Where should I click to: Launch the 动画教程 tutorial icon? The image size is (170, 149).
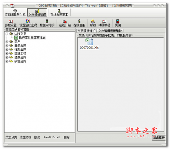(104, 21)
